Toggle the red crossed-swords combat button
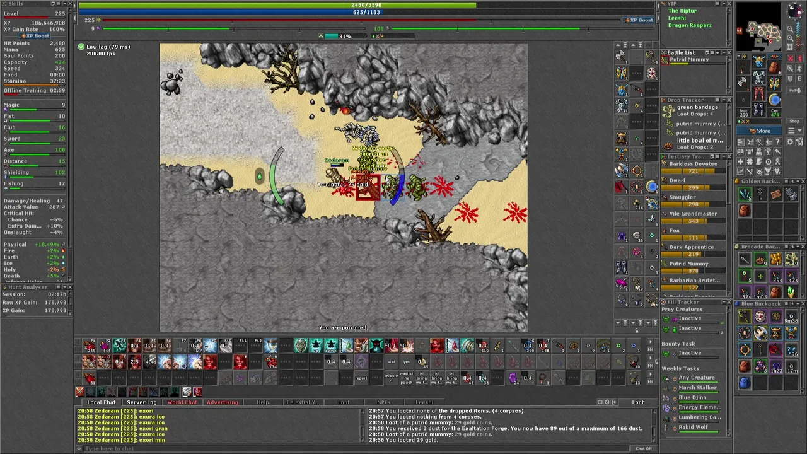This screenshot has width=807, height=454. 791,58
